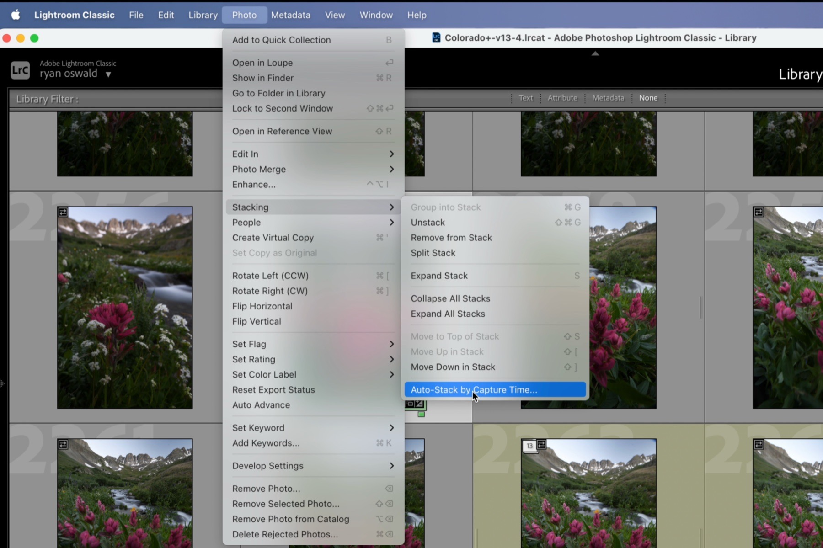Viewport: 823px width, 548px height.
Task: Click the stack badge numbered 13
Action: (x=529, y=446)
